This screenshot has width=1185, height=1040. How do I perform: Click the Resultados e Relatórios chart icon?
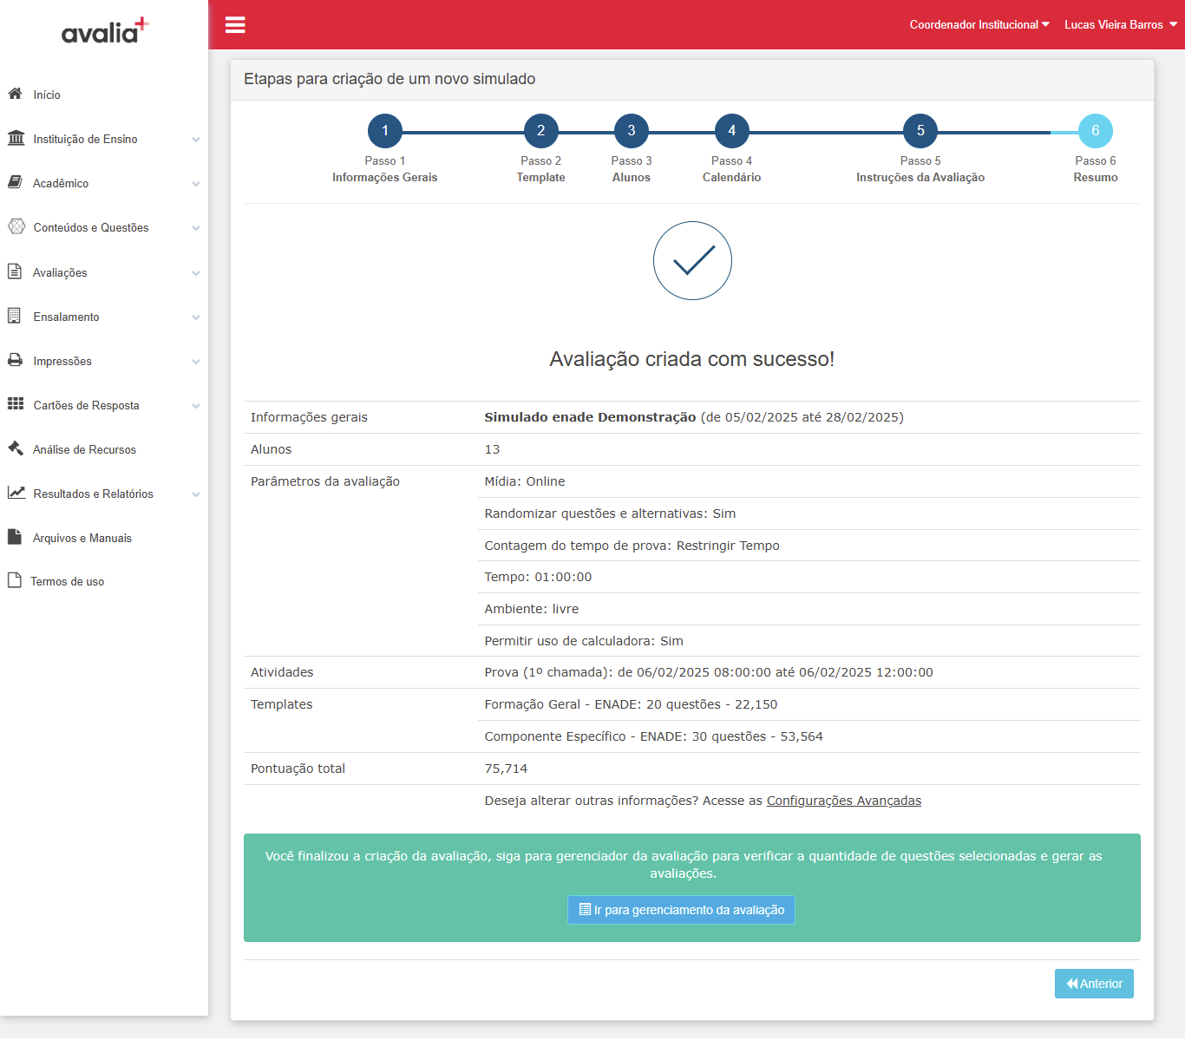[16, 493]
